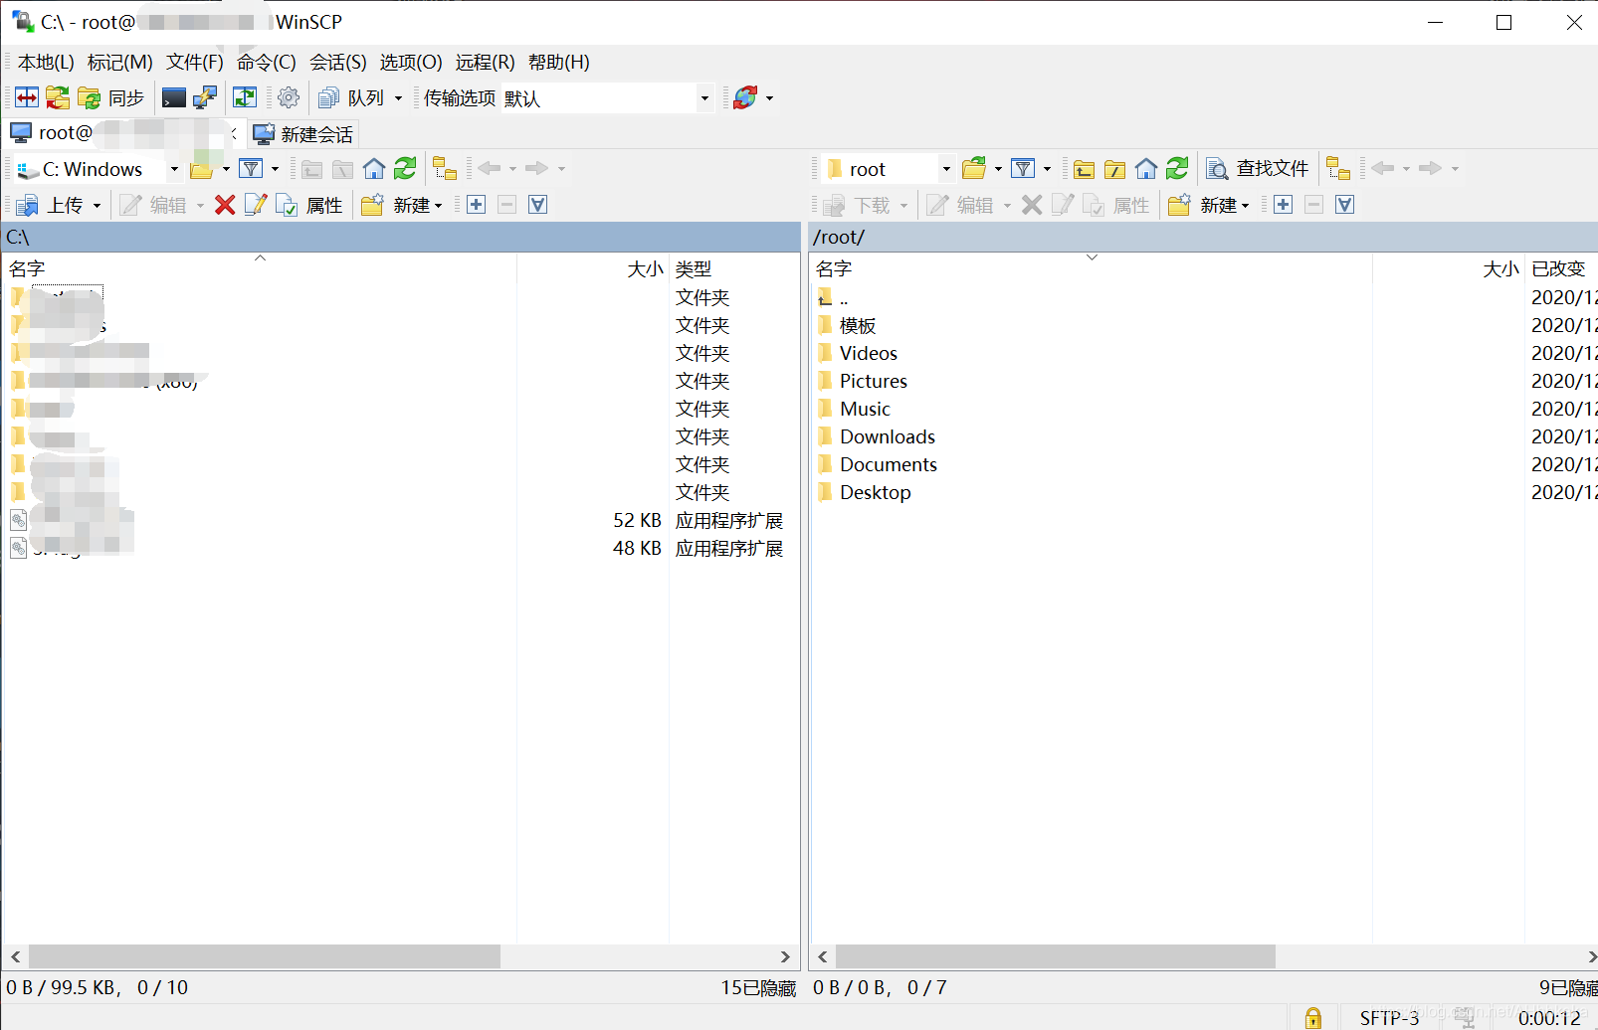1598x1030 pixels.
Task: Open in PuTTY icon in toolbar
Action: point(205,97)
